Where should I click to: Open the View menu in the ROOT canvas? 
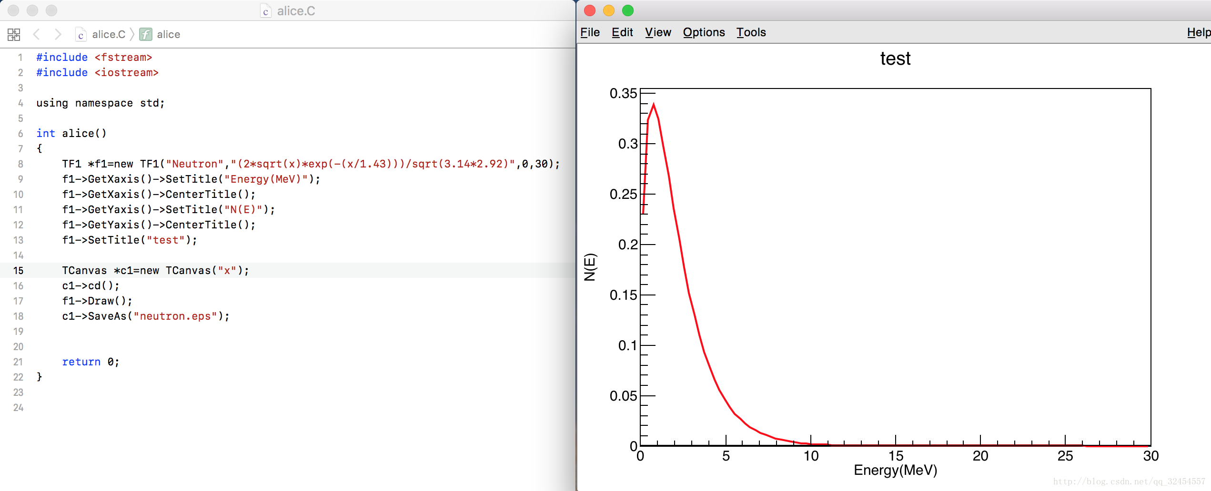pyautogui.click(x=658, y=32)
